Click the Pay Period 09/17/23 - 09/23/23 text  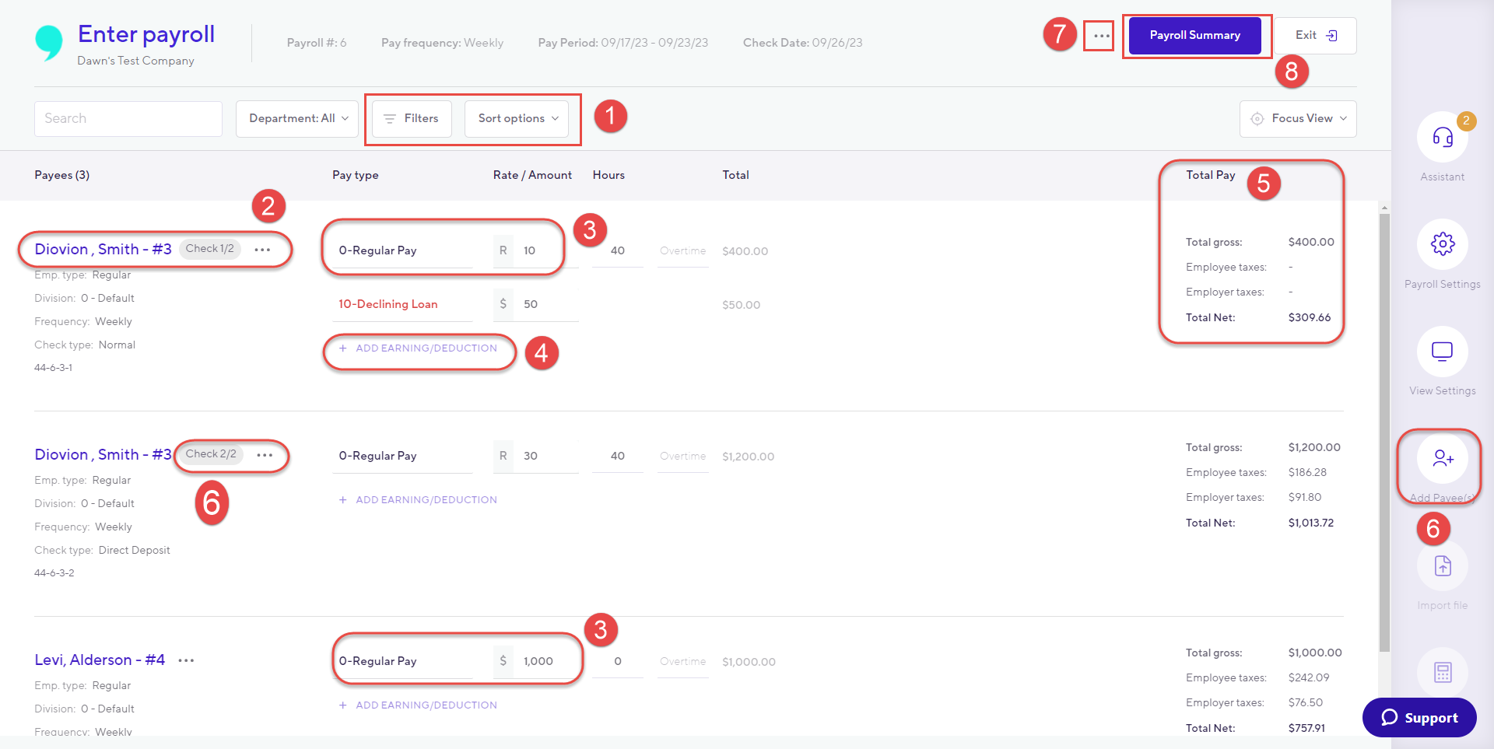[x=622, y=43]
